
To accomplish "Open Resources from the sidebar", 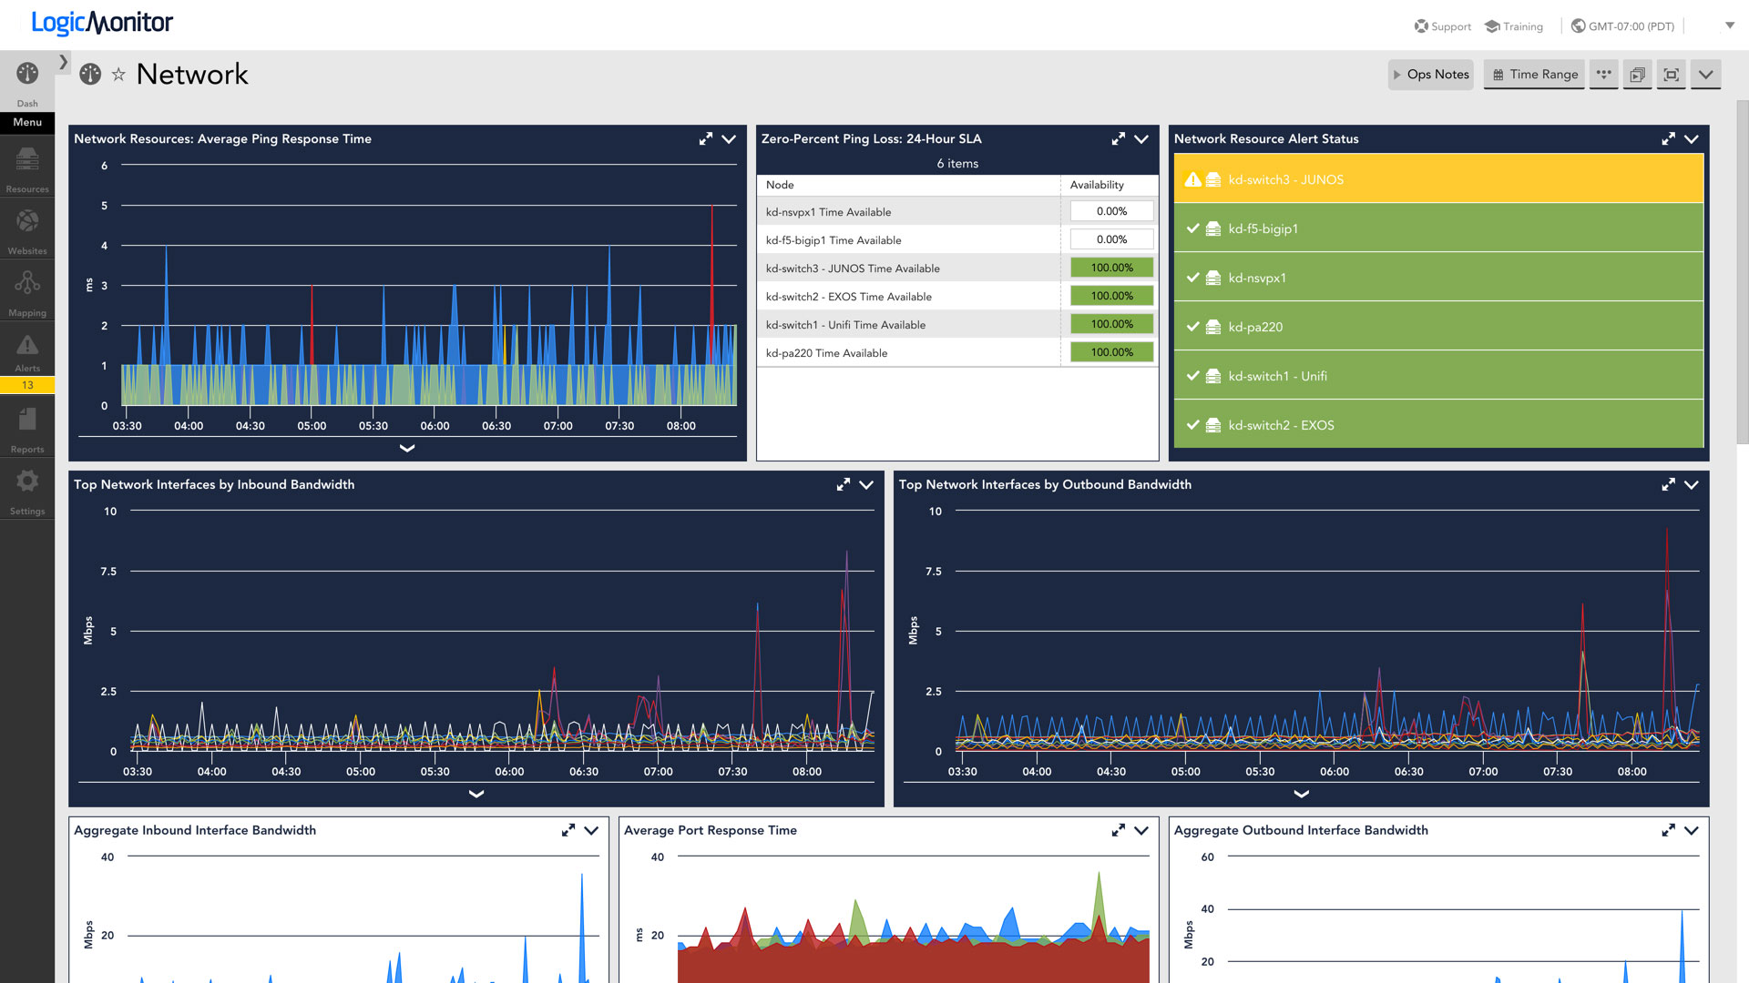I will [27, 169].
